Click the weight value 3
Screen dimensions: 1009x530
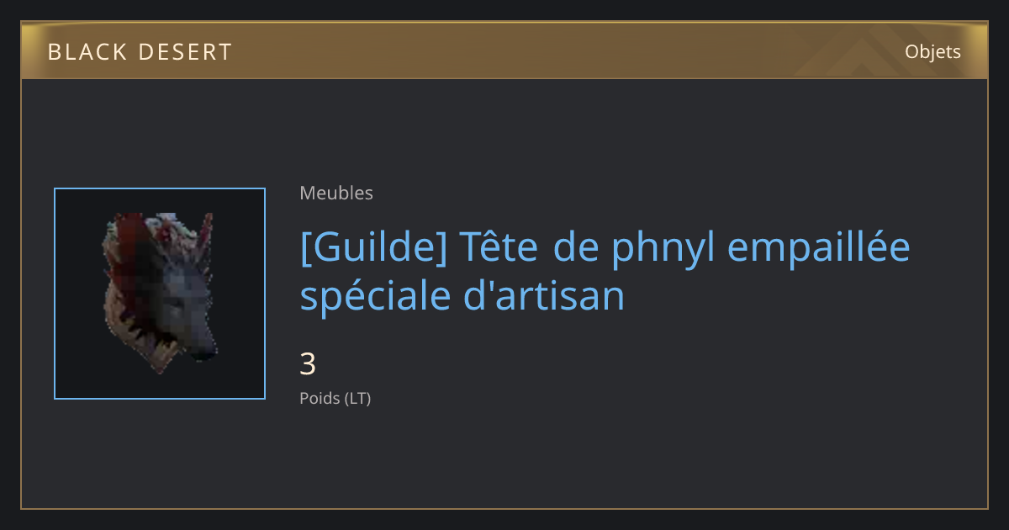308,364
